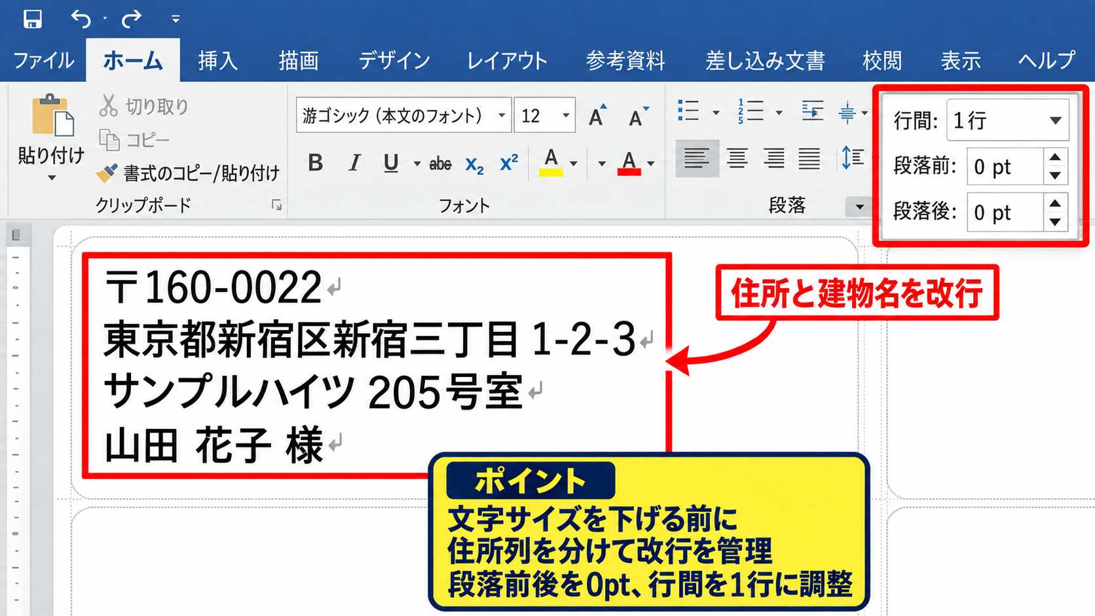The width and height of the screenshot is (1095, 616).
Task: Click the Save icon in quick access toolbar
Action: (x=32, y=19)
